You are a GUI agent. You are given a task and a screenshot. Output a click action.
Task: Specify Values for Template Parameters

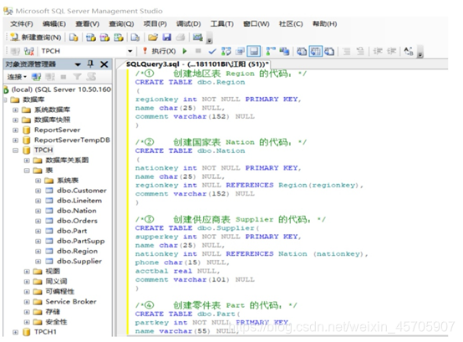pos(409,51)
